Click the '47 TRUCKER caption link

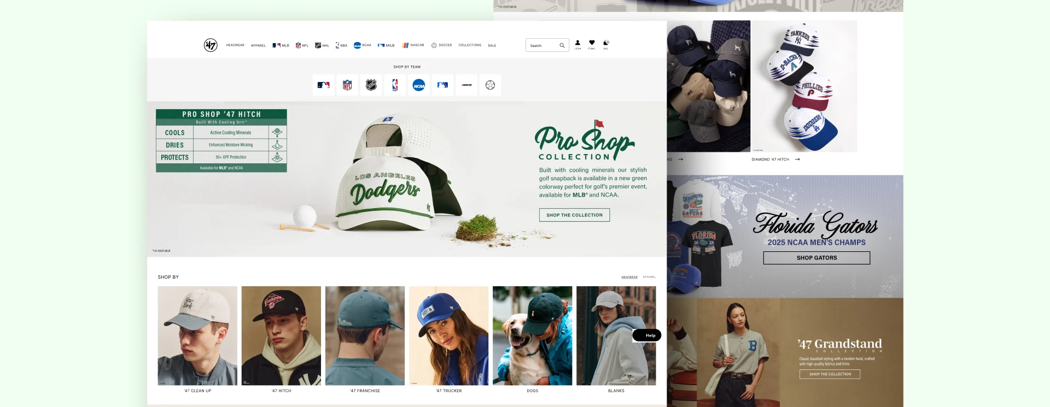449,391
